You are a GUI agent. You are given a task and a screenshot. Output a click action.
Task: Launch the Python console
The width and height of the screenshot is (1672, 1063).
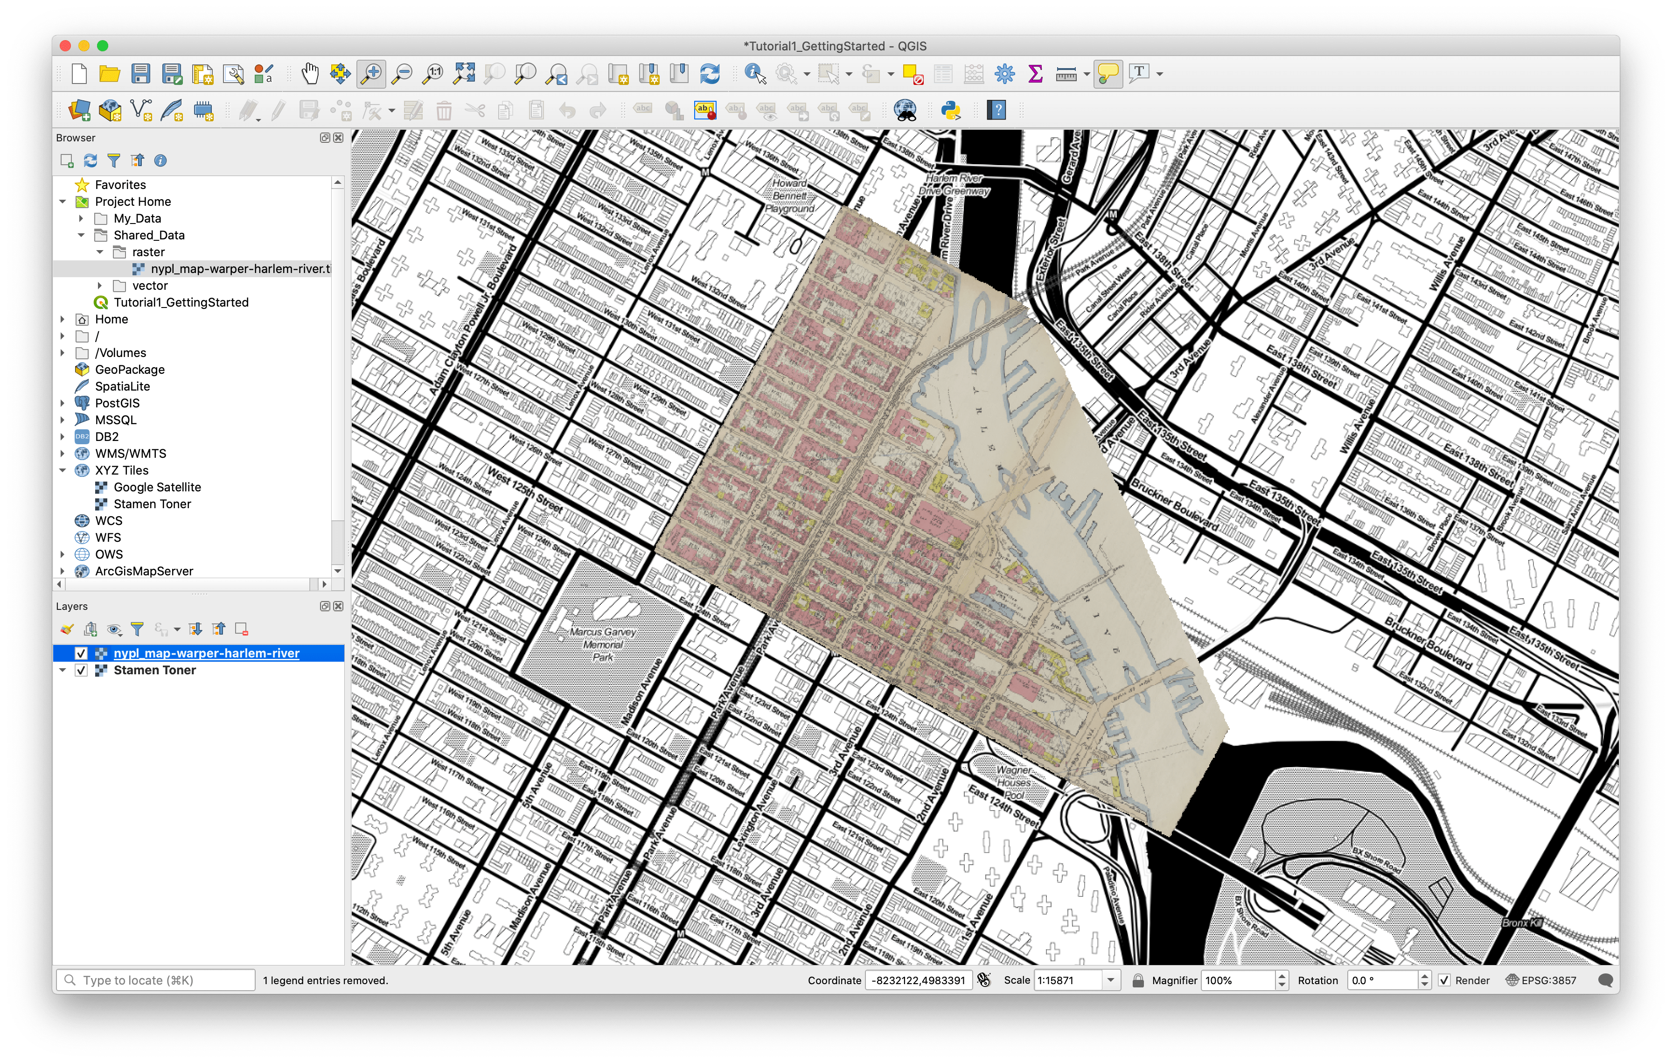(951, 111)
